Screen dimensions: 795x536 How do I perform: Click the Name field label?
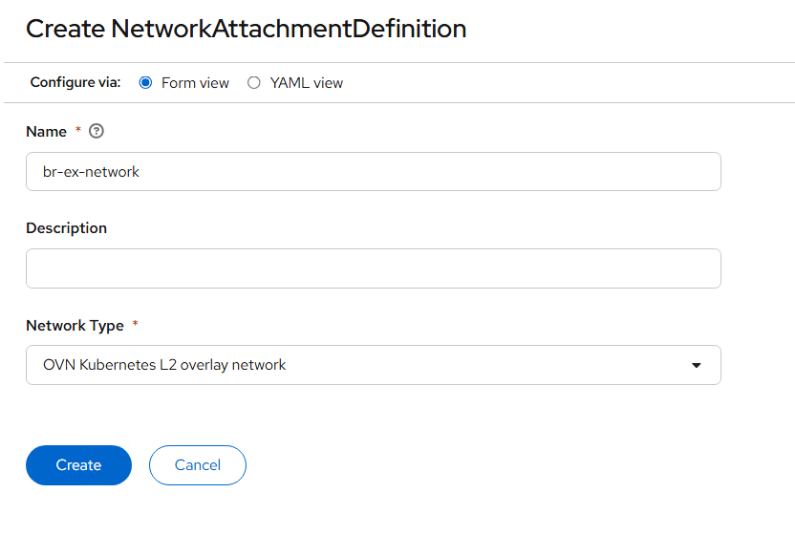point(46,132)
